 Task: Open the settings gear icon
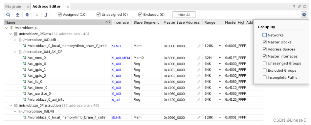pyautogui.click(x=304, y=15)
